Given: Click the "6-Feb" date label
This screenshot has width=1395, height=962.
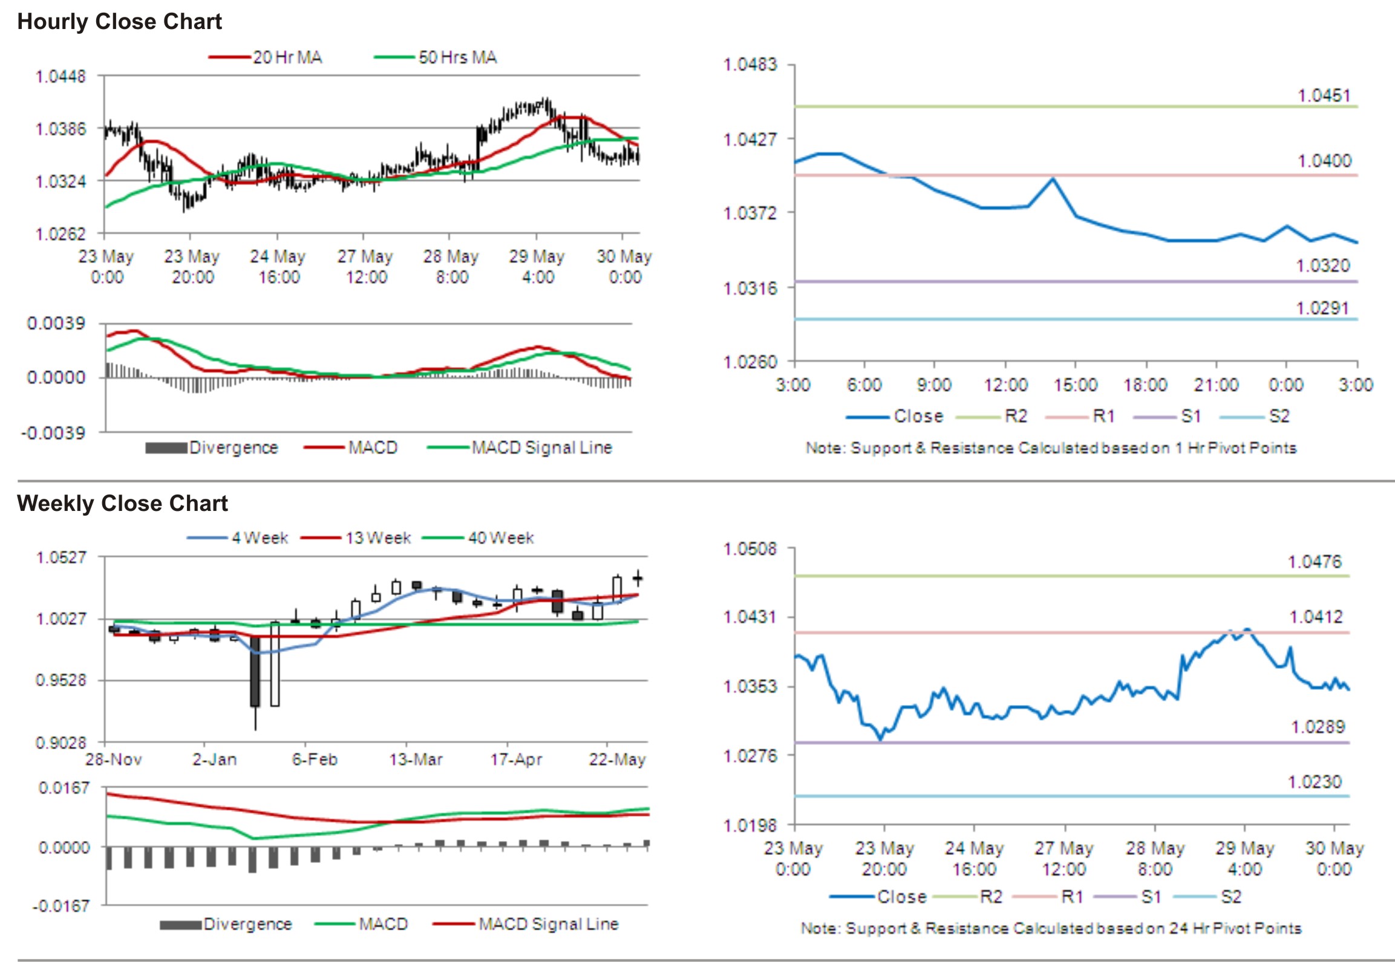Looking at the screenshot, I should click(315, 759).
